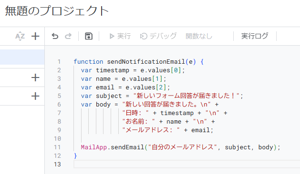Add service with bottom plus icon
The image size is (300, 174).
point(35,96)
